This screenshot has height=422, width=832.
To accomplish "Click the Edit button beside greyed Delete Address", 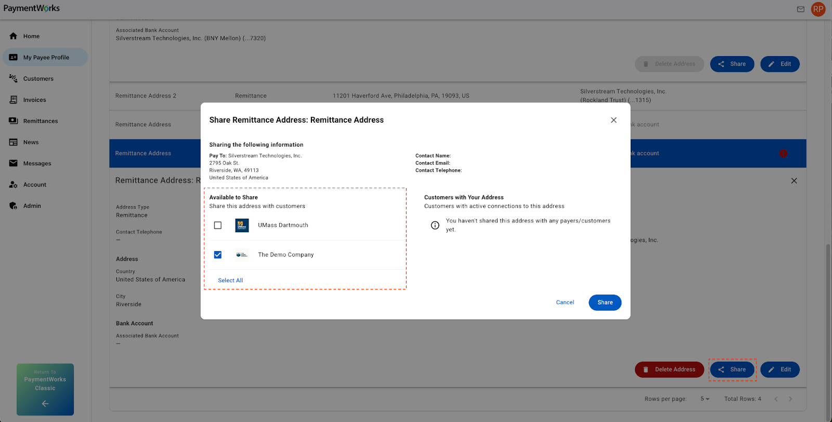I will (x=780, y=64).
